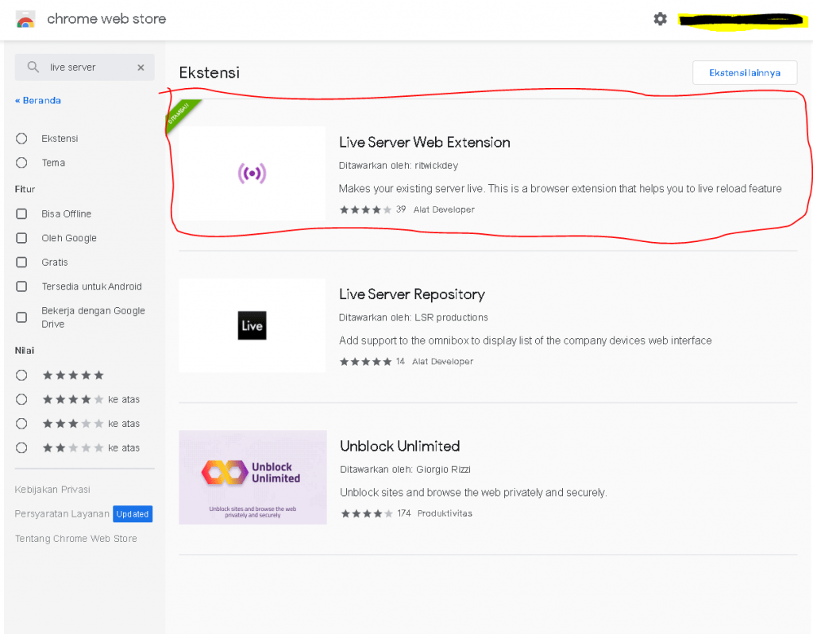The image size is (813, 634).
Task: Enable the Oleh Google checkbox
Action: point(21,238)
